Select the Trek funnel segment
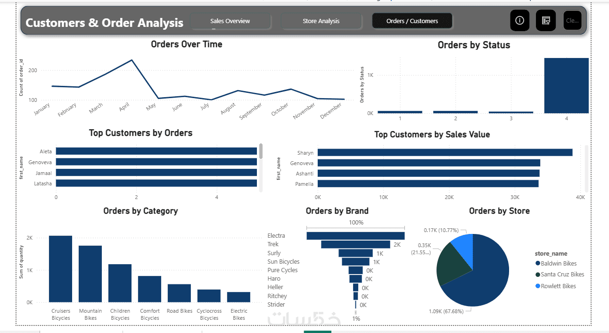Image resolution: width=609 pixels, height=333 pixels. tap(356, 244)
